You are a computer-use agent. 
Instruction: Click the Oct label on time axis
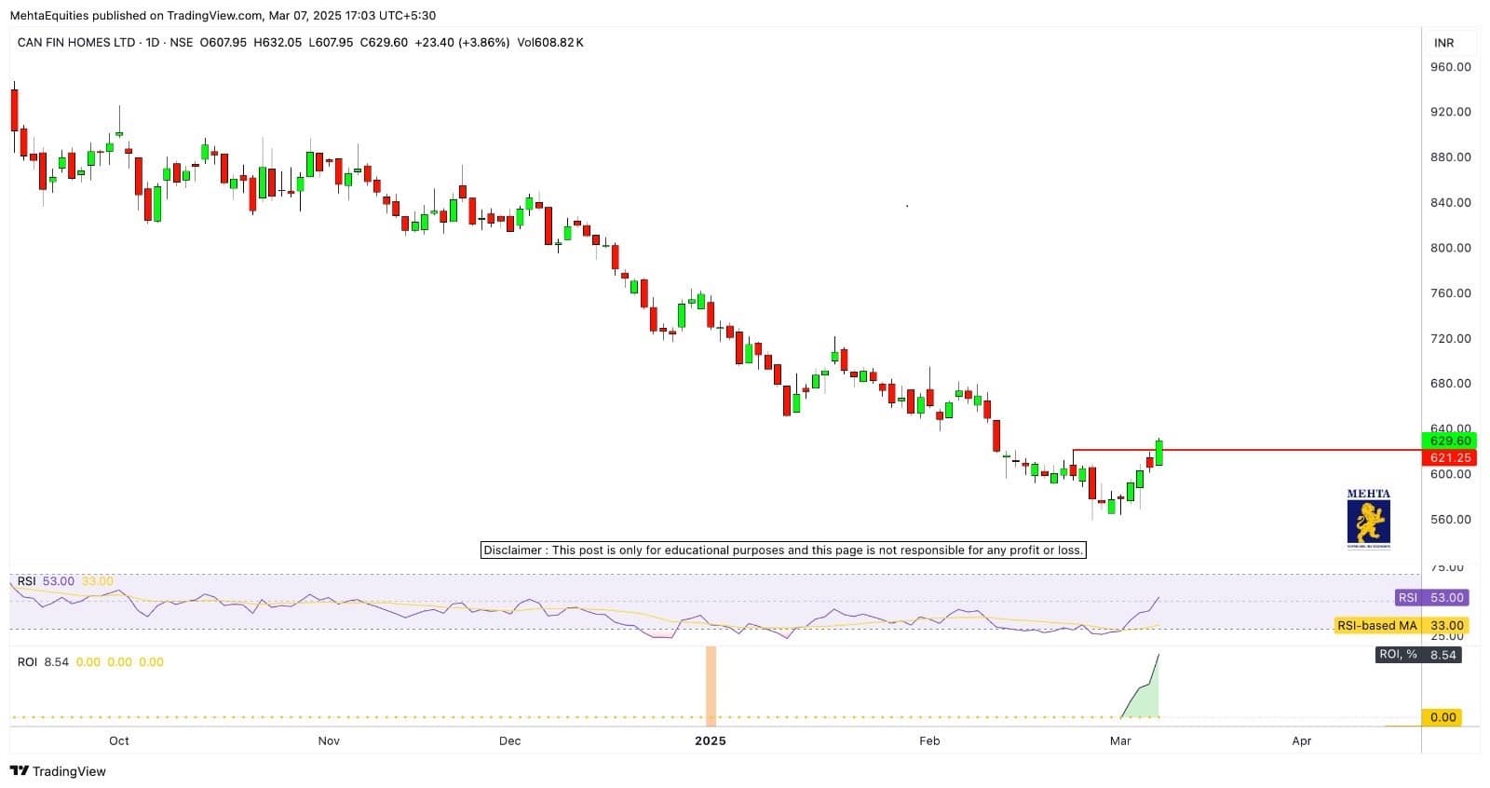(118, 741)
